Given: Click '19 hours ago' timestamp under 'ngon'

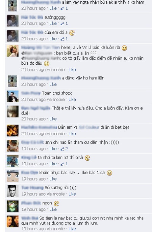Looking at the screenshot, I should (x=33, y=209).
